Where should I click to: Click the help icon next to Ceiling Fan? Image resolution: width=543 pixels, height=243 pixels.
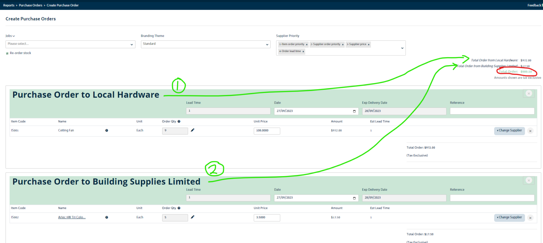pyautogui.click(x=106, y=130)
